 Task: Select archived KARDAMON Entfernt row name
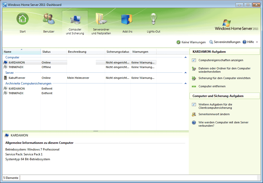[x=17, y=88]
